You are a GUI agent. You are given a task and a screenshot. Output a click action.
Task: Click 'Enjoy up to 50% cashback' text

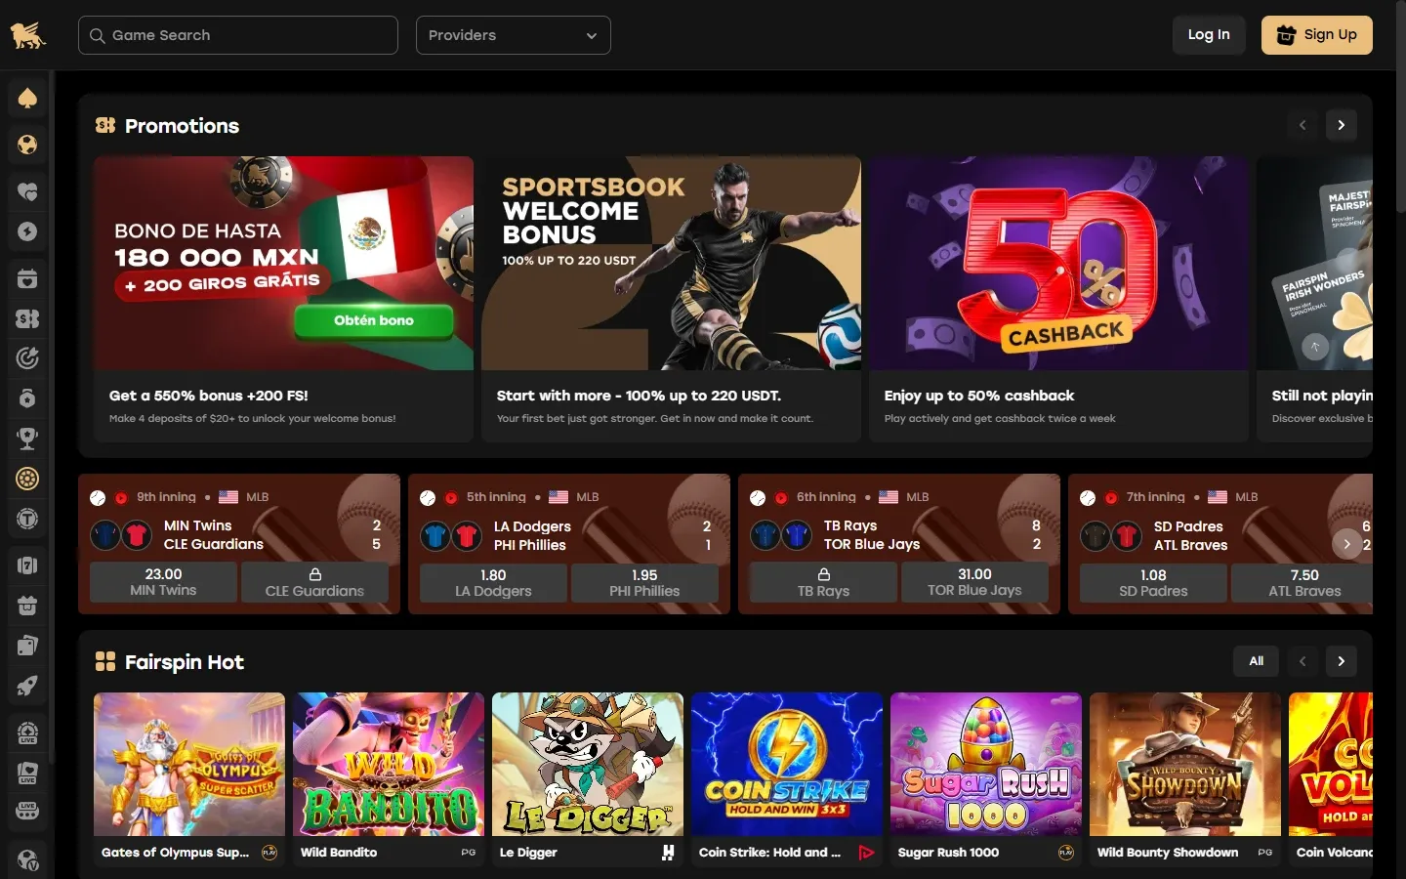[x=979, y=396]
